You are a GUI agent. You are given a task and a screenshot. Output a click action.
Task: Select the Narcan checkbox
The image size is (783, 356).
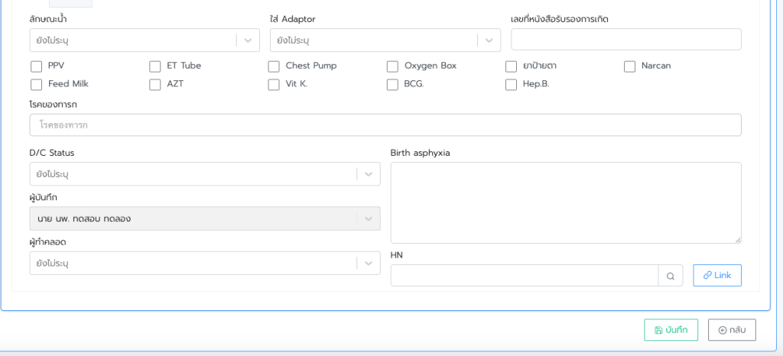[630, 66]
